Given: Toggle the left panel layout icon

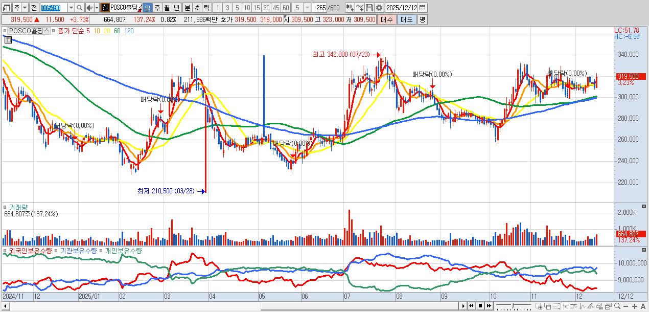Looking at the screenshot, I should [x=7, y=8].
